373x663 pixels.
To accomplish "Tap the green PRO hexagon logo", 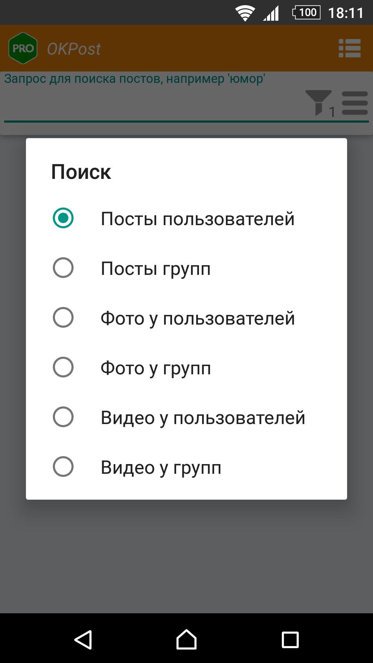I will coord(23,48).
